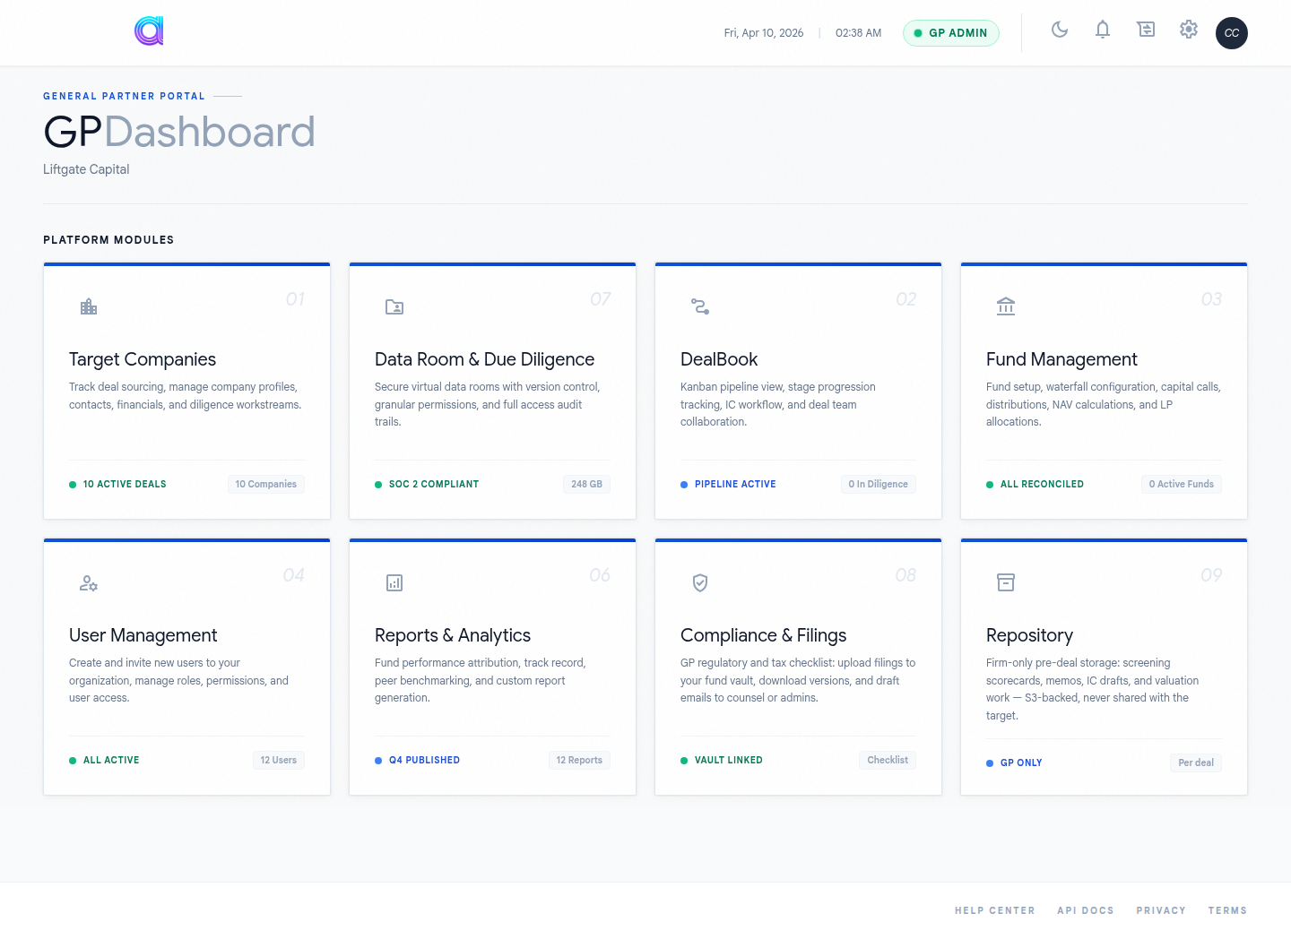Click the VAULT LINKED status
This screenshot has width=1291, height=939.
tap(722, 760)
